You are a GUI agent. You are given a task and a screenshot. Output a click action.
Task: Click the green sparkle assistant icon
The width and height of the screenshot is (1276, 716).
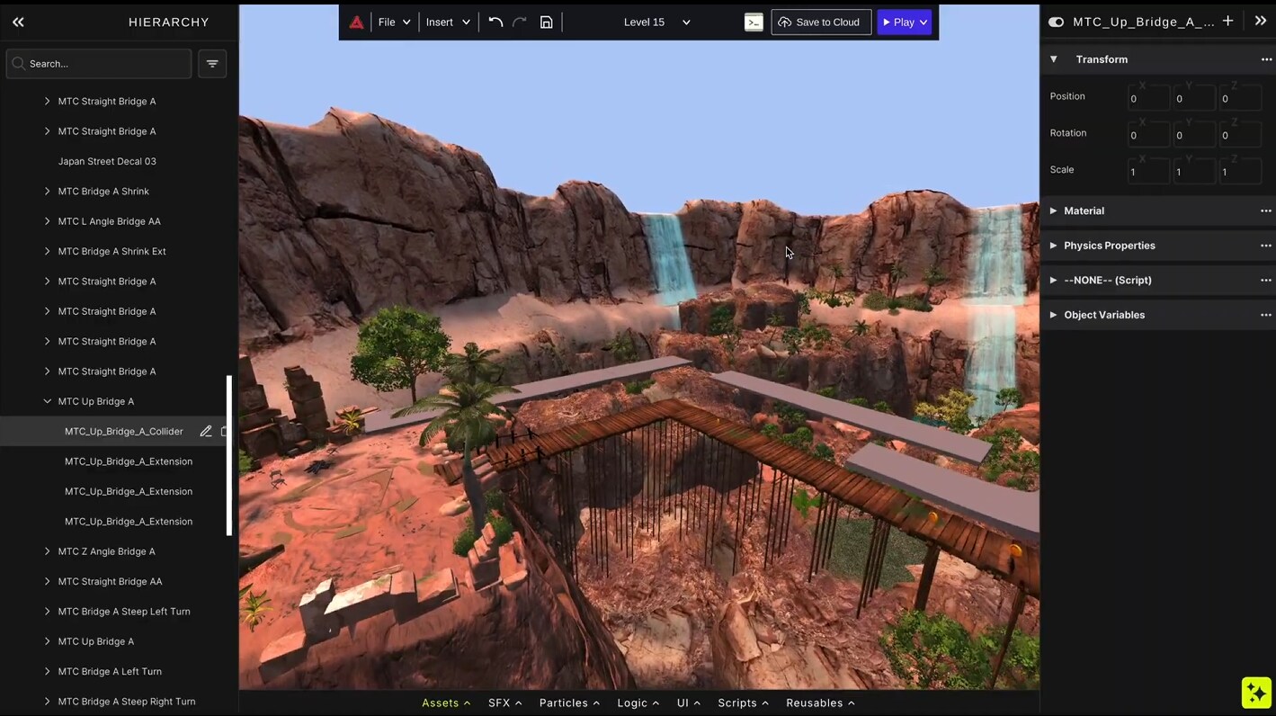tap(1255, 692)
